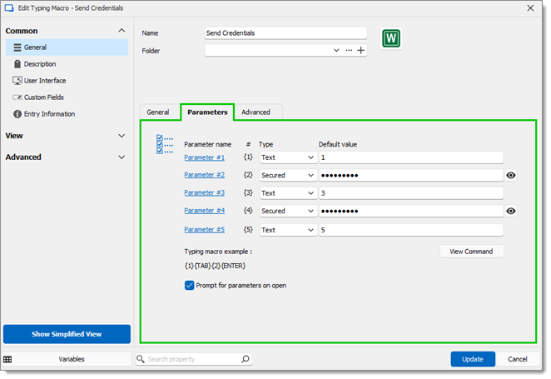Viewport: 551px width, 379px height.
Task: Switch to the General tab
Action: 158,112
